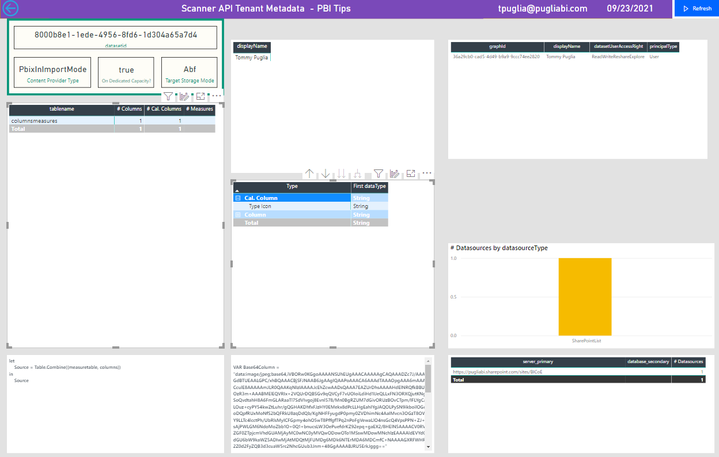The height and width of the screenshot is (457, 719).
Task: Drill down in the Type matrix
Action: 325,173
